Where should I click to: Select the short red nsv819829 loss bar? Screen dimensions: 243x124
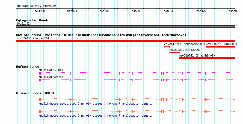tap(175, 52)
